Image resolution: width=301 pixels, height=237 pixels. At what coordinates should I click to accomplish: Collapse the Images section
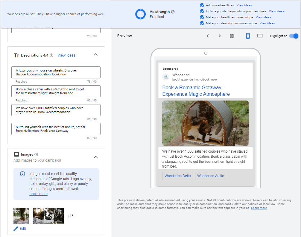pyautogui.click(x=96, y=157)
